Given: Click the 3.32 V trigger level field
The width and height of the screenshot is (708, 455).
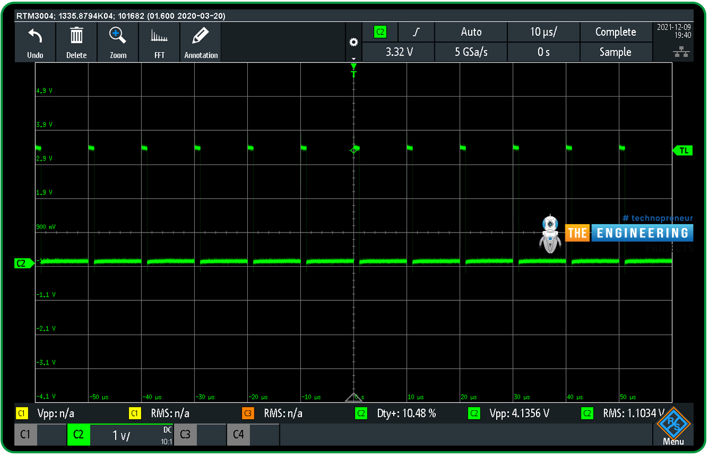Looking at the screenshot, I should coord(398,52).
